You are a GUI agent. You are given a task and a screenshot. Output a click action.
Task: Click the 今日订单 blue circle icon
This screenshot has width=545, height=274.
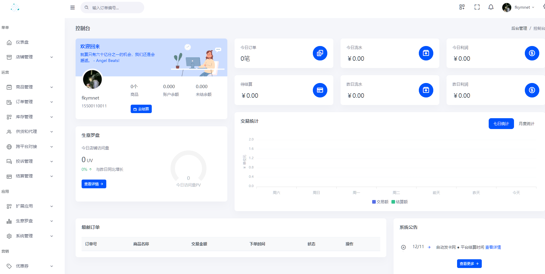click(x=320, y=53)
